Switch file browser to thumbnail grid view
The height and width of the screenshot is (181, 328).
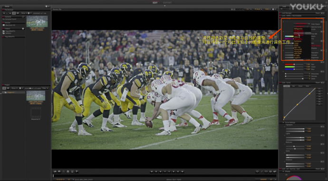pyautogui.click(x=14, y=13)
